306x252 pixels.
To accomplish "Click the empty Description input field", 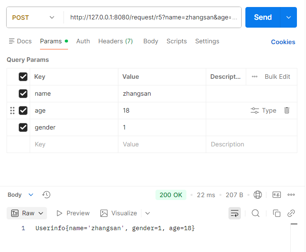I will (x=252, y=144).
